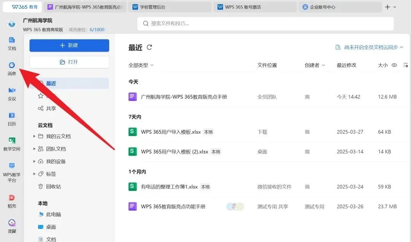Open the 消息 messages sidebar icon
Viewport: 411px width, 242px height.
[x=12, y=69]
